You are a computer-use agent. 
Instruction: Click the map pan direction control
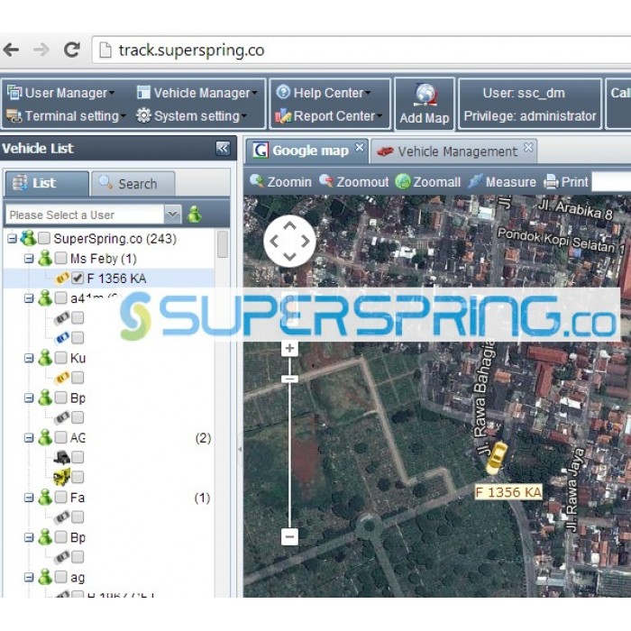pyautogui.click(x=289, y=241)
